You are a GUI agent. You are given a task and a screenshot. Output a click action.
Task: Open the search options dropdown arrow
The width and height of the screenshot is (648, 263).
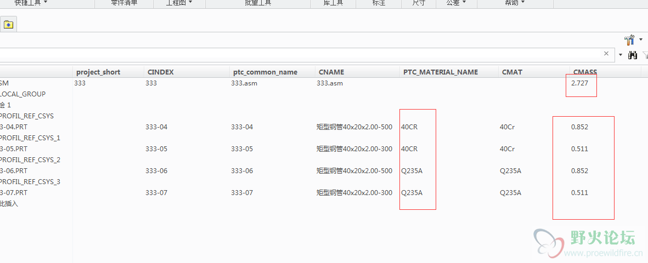point(621,54)
